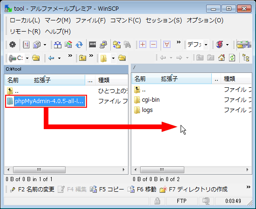Open Preferences via the gear icon
This screenshot has width=256, height=209.
[13, 44]
